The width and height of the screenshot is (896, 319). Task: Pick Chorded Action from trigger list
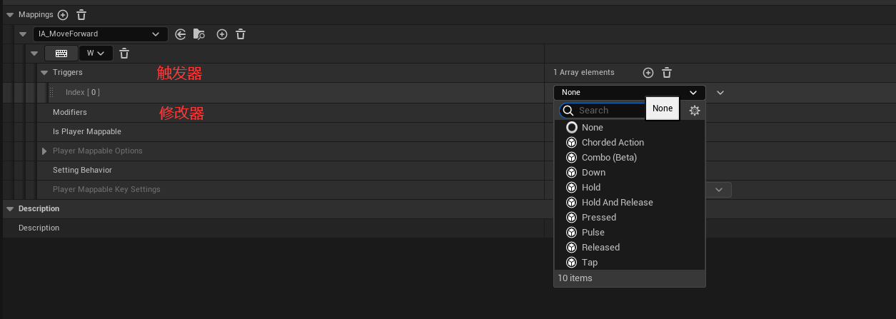(x=612, y=143)
